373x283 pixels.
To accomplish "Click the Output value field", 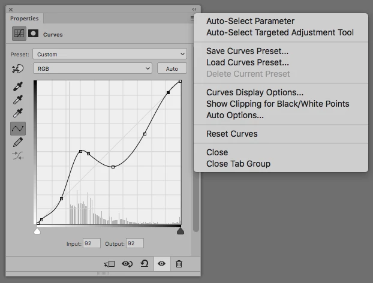I will point(135,243).
